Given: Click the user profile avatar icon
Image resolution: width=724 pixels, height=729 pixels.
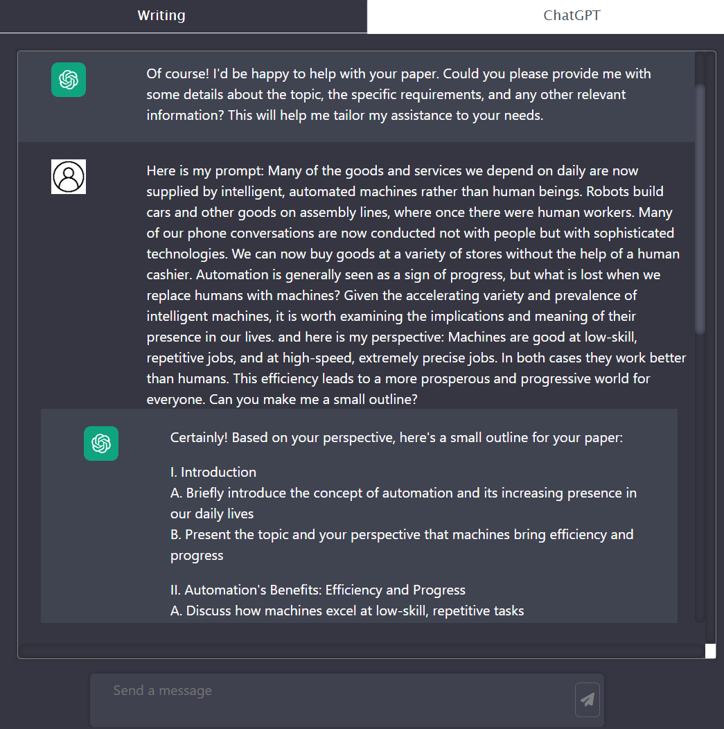Looking at the screenshot, I should [x=69, y=177].
